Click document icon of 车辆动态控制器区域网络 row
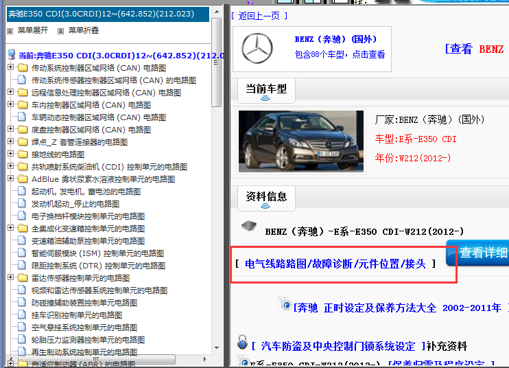The height and width of the screenshot is (368, 509). (22, 117)
